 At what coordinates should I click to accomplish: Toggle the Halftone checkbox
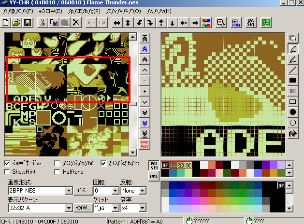click(x=57, y=172)
